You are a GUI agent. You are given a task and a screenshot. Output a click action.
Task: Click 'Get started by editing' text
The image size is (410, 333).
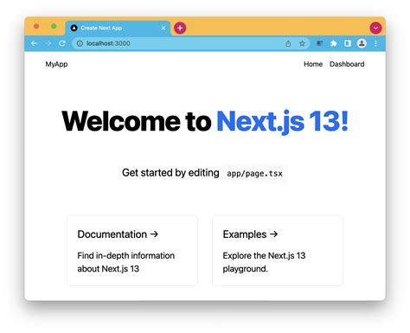tap(170, 173)
